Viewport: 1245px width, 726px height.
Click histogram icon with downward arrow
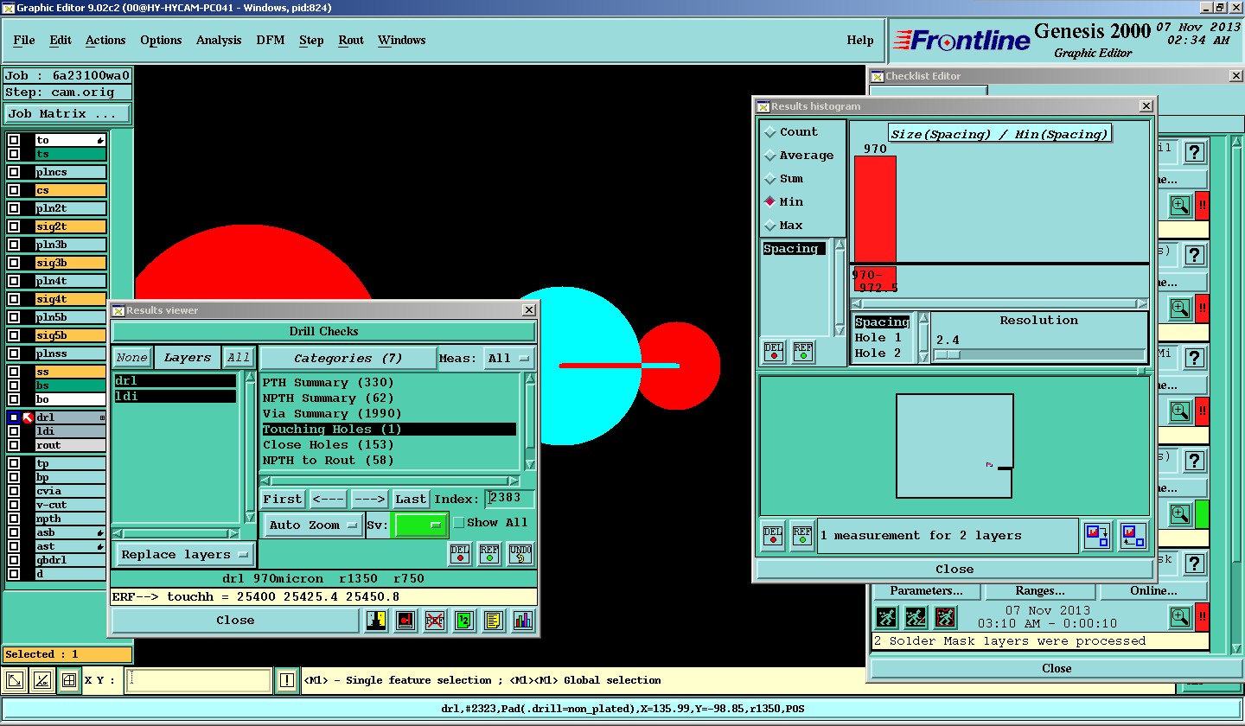(x=1097, y=535)
